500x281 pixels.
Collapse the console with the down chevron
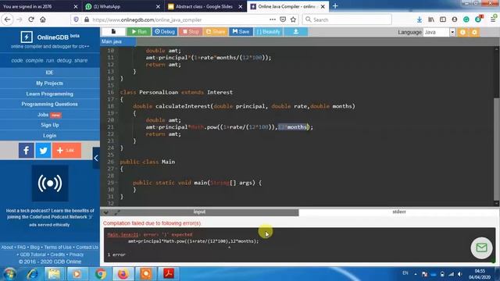pyautogui.click(x=106, y=212)
